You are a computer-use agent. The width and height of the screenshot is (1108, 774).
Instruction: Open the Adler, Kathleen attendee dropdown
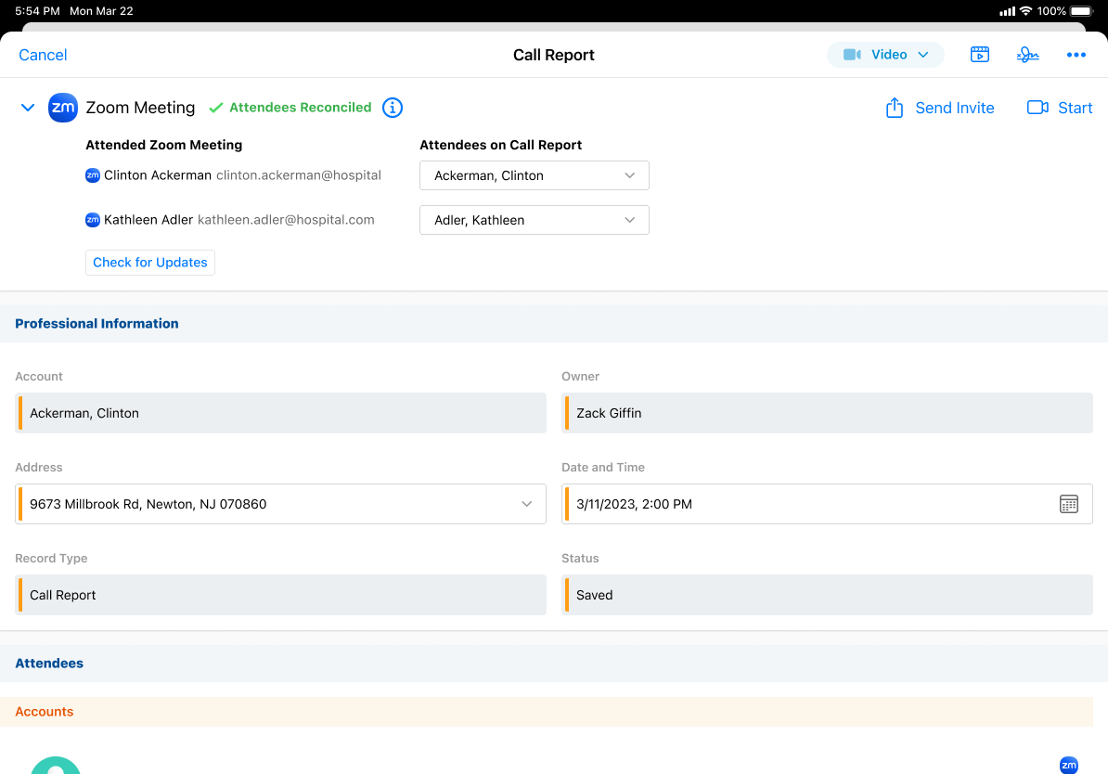pyautogui.click(x=534, y=220)
